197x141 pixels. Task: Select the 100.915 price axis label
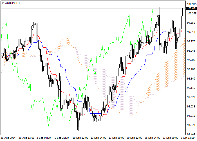(x=192, y=4)
